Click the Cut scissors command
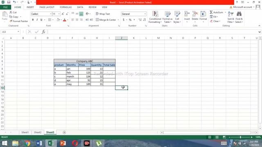 pyautogui.click(x=13, y=12)
